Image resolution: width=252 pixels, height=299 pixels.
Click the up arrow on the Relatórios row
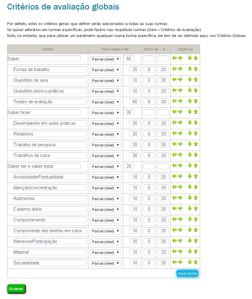[x=196, y=133]
